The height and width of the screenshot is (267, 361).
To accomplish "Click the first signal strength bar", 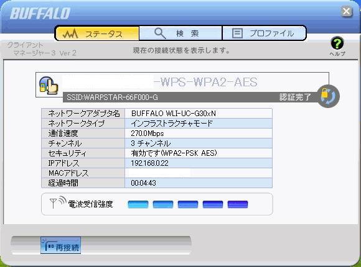I will [138, 204].
